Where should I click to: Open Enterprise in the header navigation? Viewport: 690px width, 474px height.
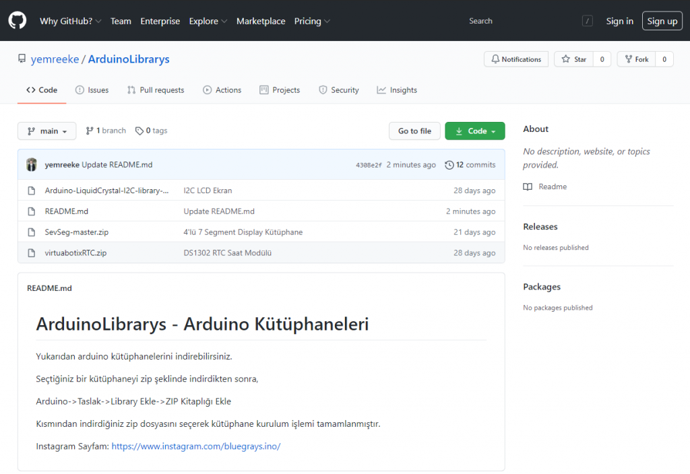(160, 21)
